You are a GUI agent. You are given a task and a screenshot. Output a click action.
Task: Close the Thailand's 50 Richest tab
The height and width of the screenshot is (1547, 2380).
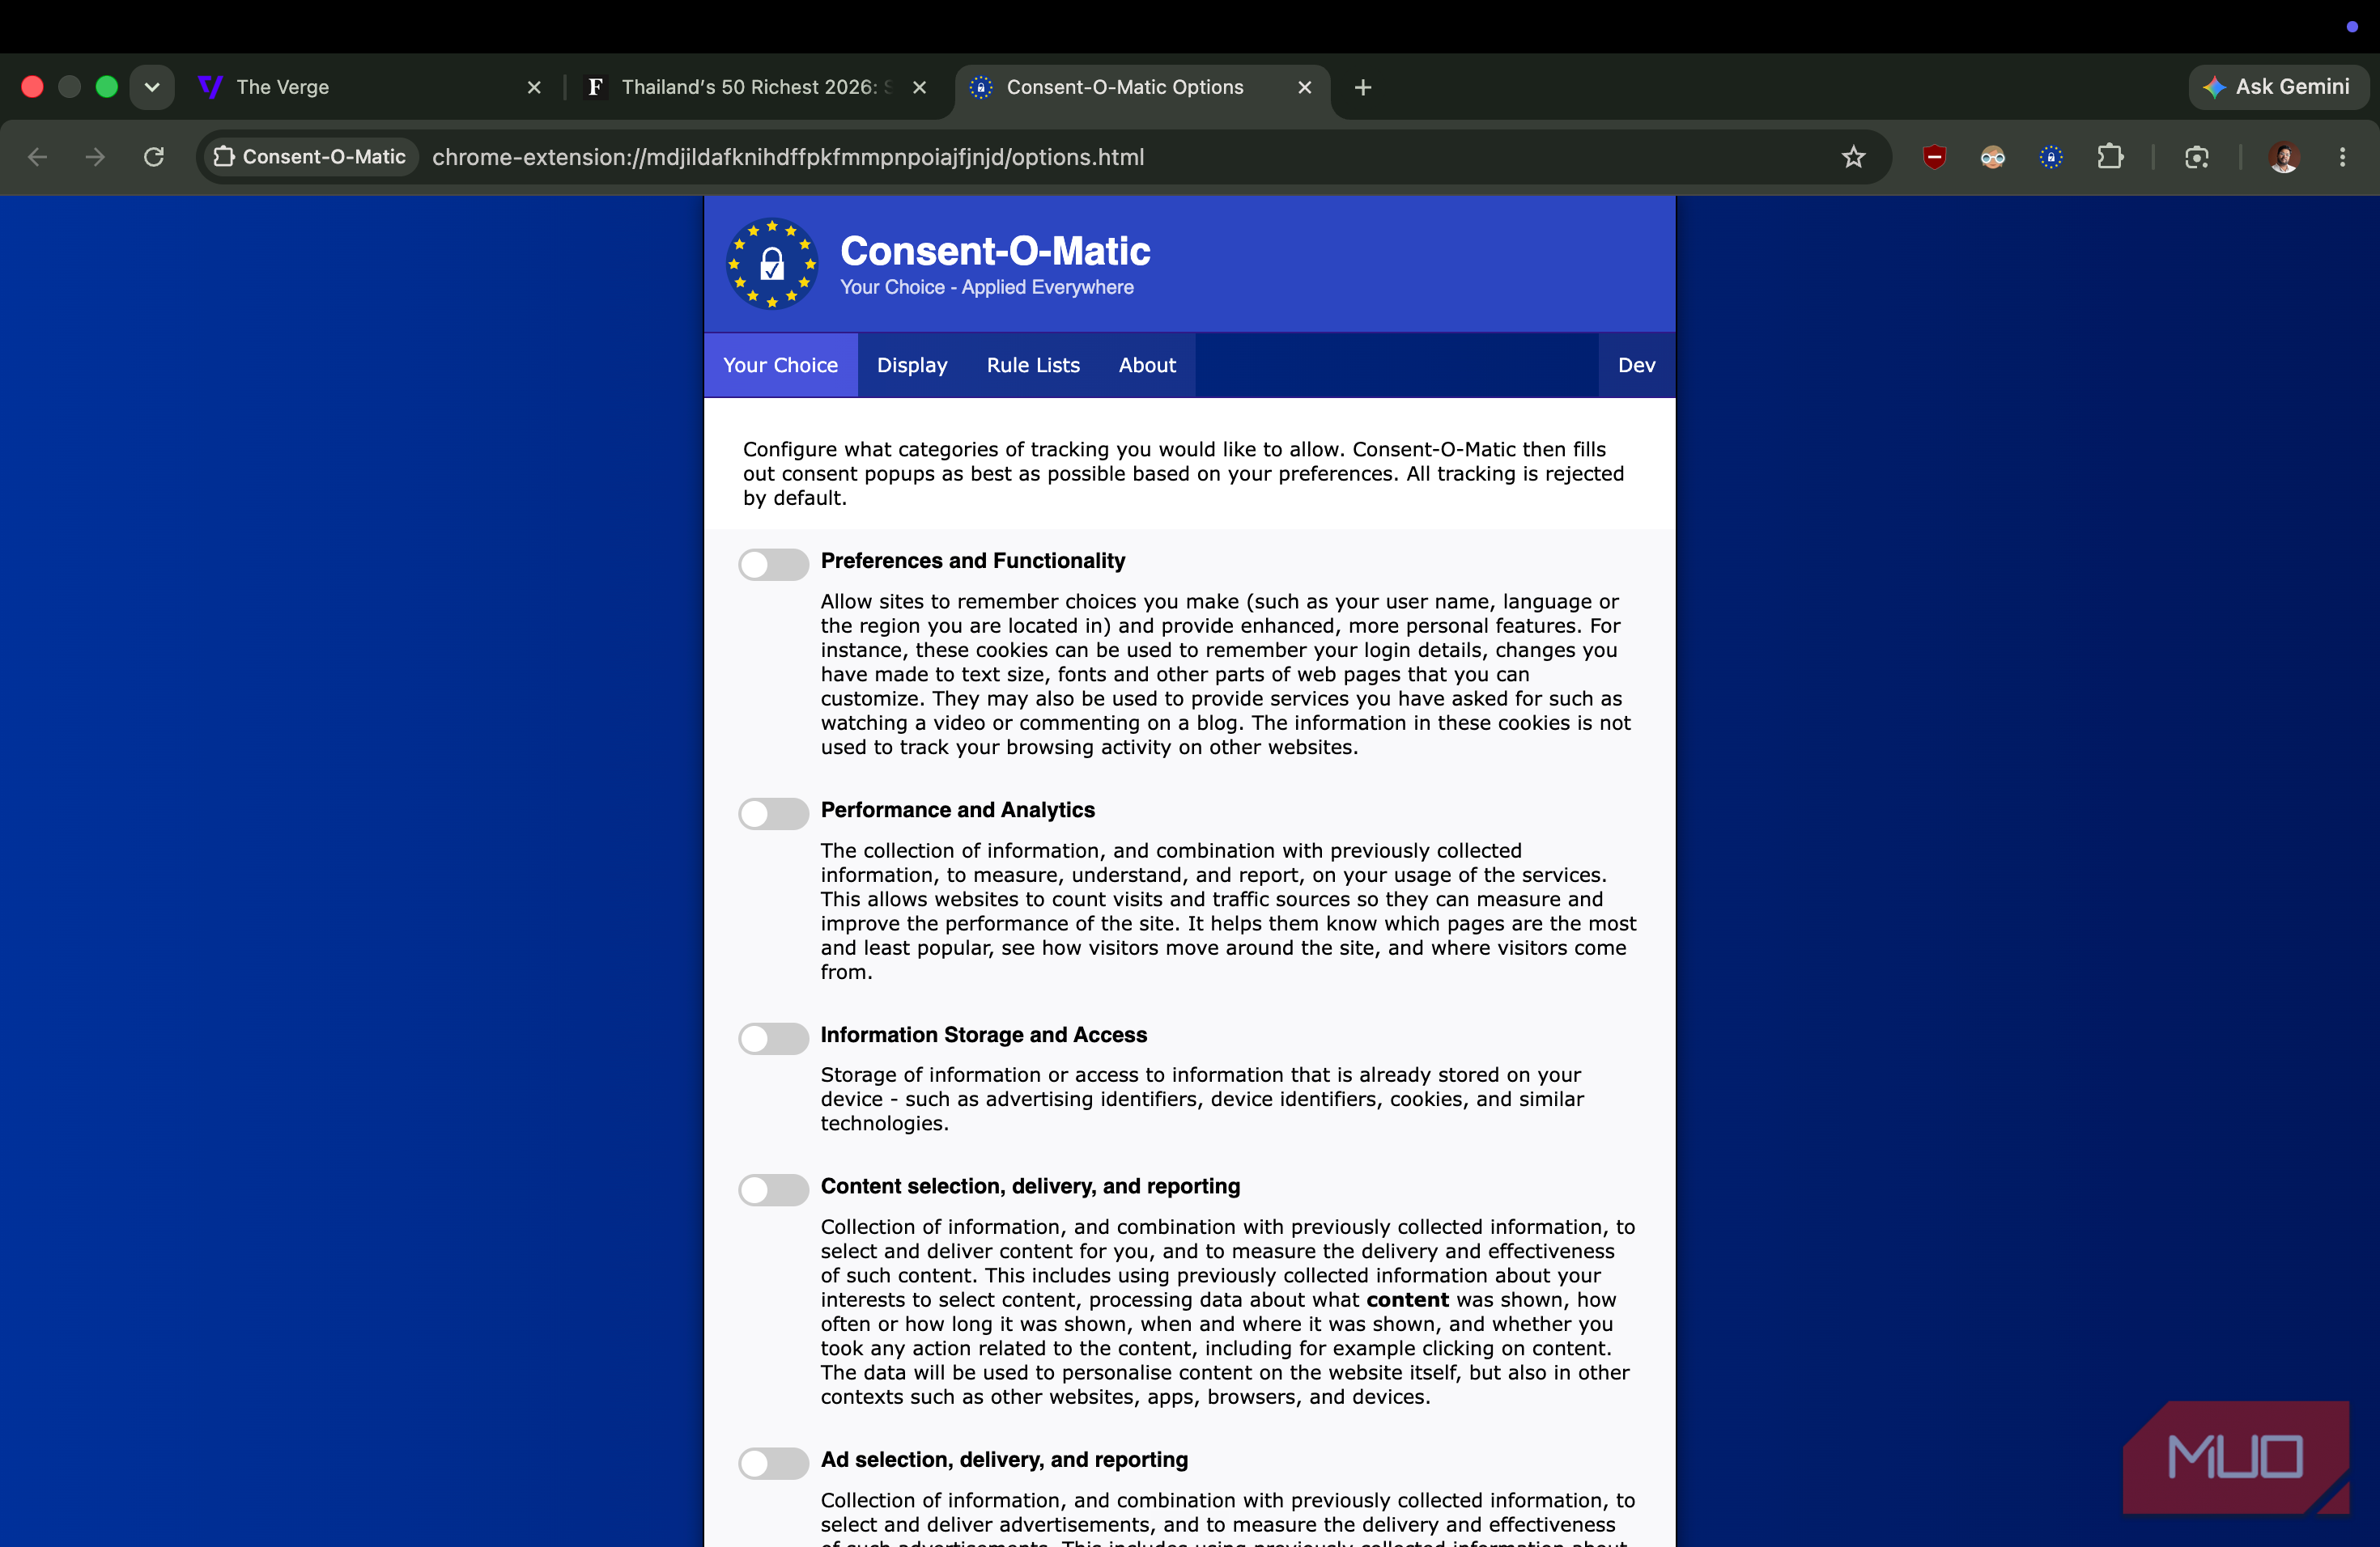919,87
